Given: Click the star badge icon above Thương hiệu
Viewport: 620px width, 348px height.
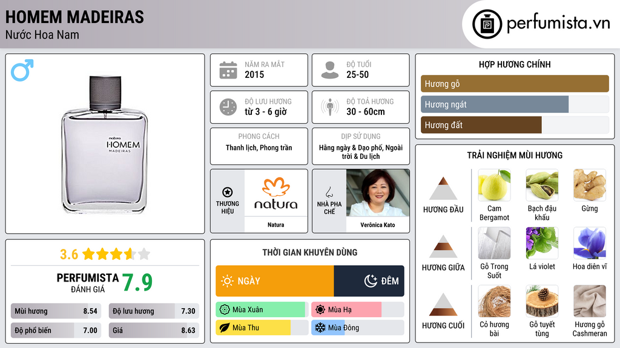Looking at the screenshot, I should click(x=228, y=192).
